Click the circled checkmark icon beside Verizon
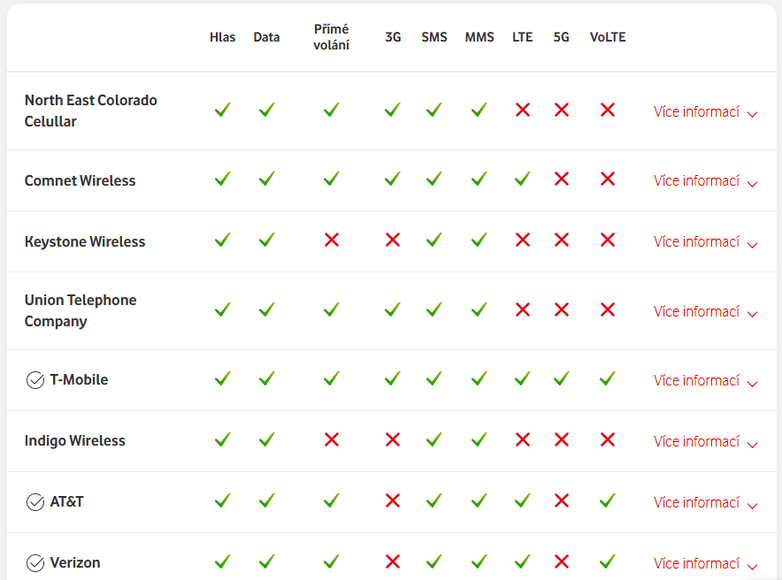Viewport: 782px width, 580px height. tap(35, 563)
